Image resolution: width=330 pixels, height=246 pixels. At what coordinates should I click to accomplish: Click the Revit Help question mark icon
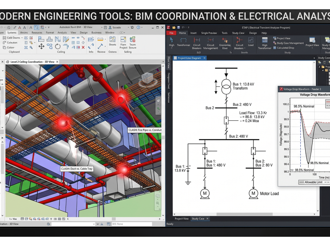(138, 27)
